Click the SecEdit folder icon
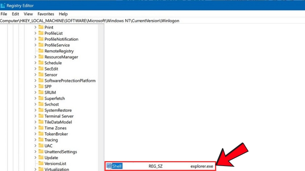Image resolution: width=305 pixels, height=171 pixels. (41, 68)
